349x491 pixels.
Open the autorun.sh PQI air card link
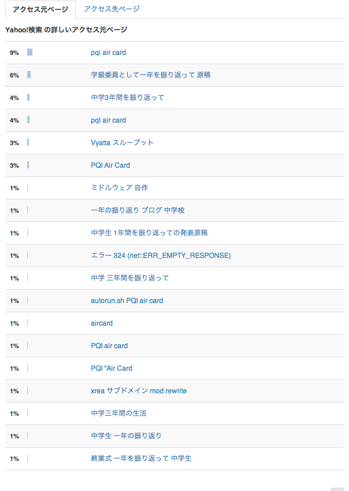[x=127, y=301]
